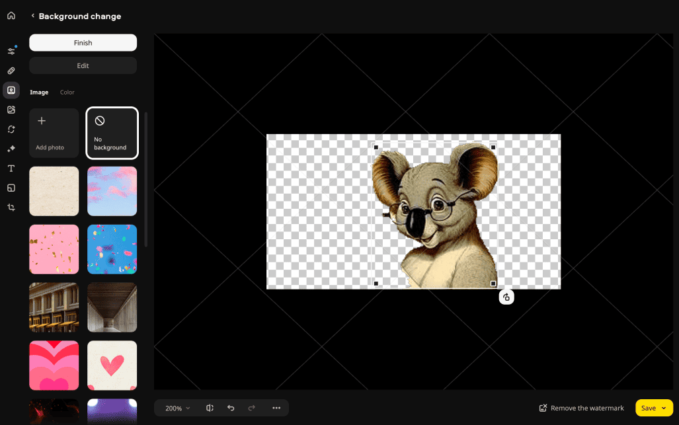Open the Save dropdown arrow
Screen dimensions: 679x425
tap(664, 408)
